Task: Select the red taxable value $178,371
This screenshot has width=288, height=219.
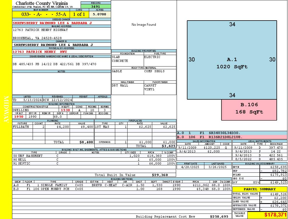Action: (x=275, y=215)
